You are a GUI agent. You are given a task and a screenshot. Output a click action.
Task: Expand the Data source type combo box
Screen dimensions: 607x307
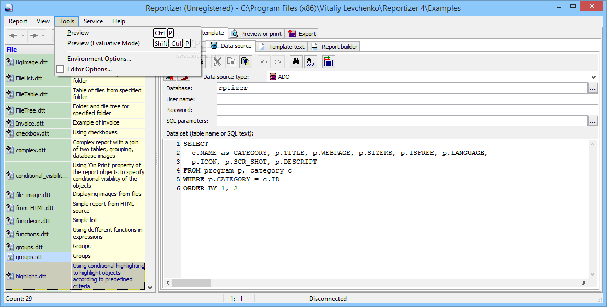pos(593,77)
